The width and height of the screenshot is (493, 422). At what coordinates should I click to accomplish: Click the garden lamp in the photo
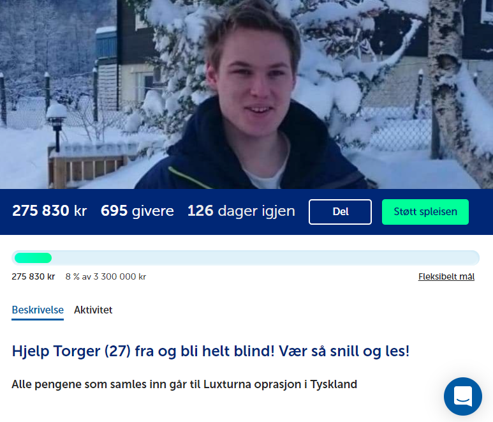[57, 124]
